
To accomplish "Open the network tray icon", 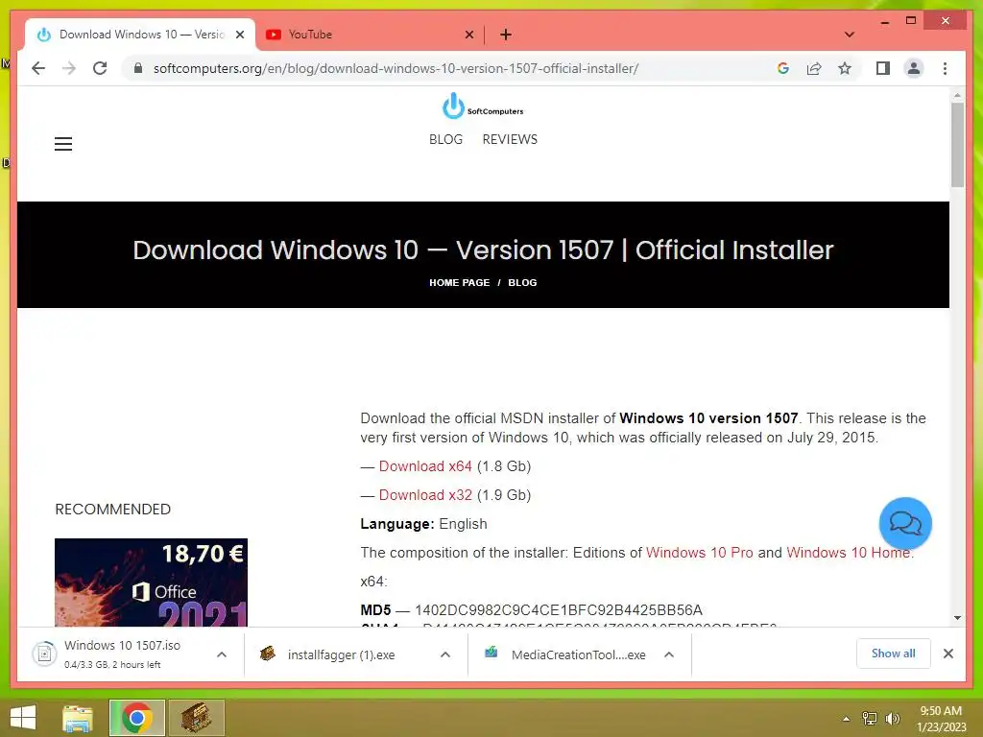I will 870,719.
